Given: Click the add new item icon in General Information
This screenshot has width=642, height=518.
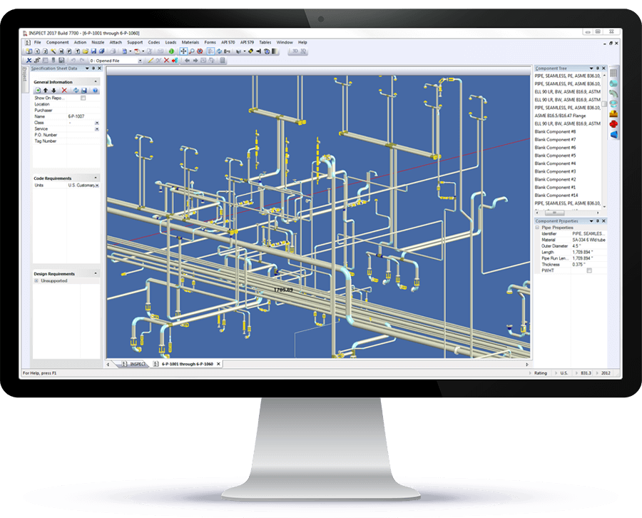Looking at the screenshot, I should tap(38, 90).
